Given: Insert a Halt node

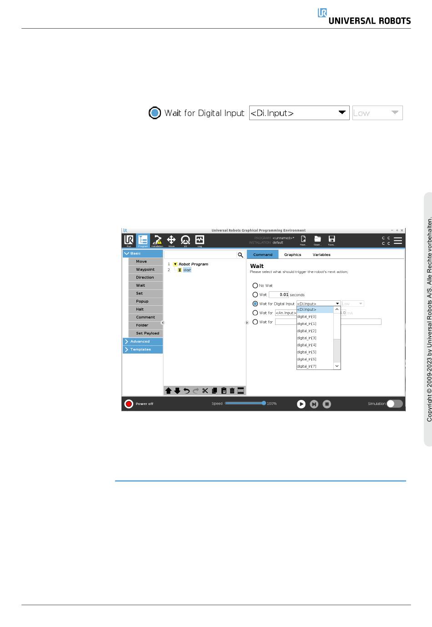Looking at the screenshot, I should (x=146, y=309).
